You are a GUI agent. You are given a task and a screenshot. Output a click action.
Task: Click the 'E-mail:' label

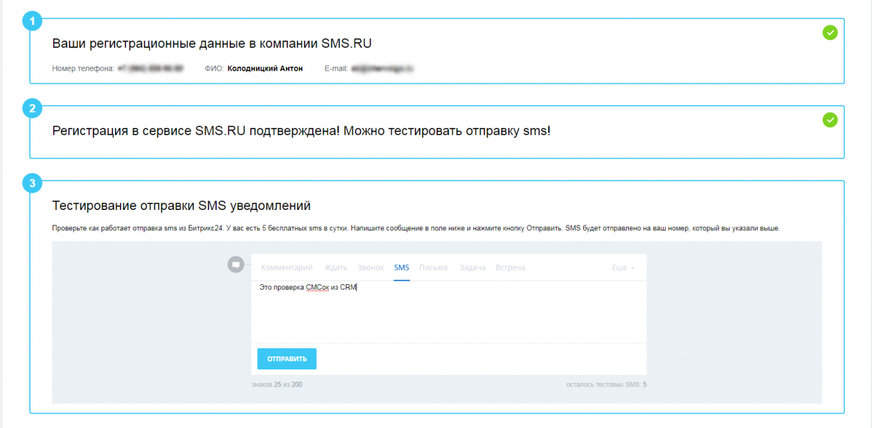pyautogui.click(x=337, y=68)
